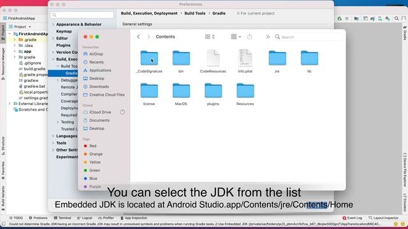Image resolution: width=408 pixels, height=229 pixels.
Task: Select AirDrop in Finder sidebar
Action: [93, 54]
